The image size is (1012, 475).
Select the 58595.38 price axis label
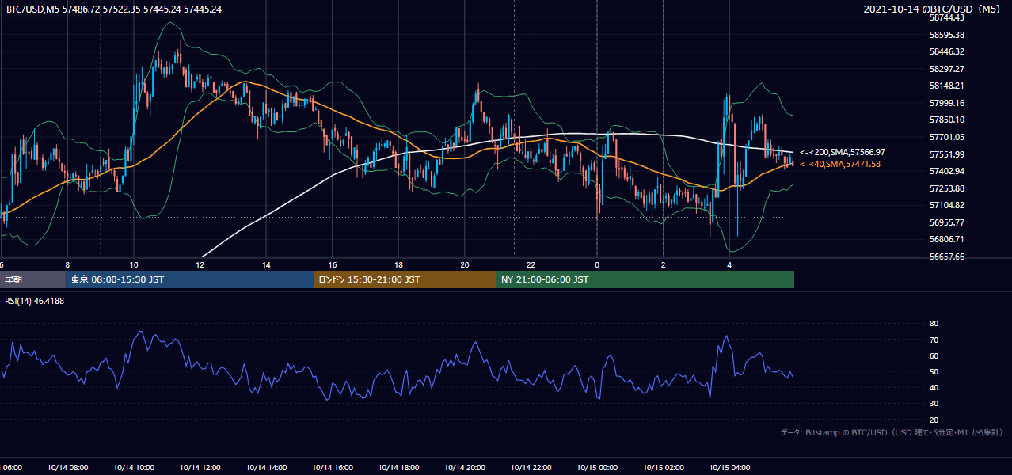coord(946,35)
